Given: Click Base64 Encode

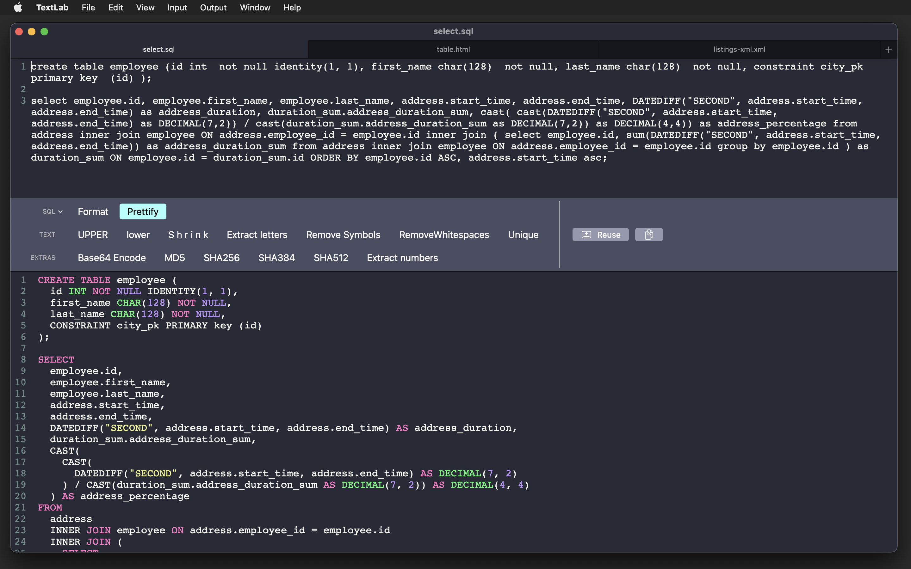Looking at the screenshot, I should click(x=111, y=258).
